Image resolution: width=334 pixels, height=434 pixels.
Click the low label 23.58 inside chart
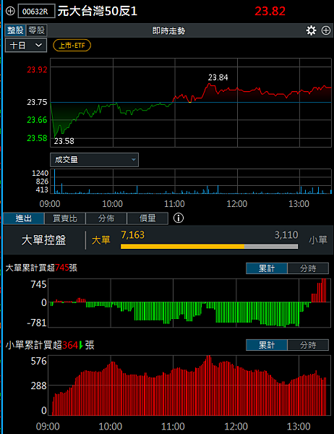click(64, 141)
